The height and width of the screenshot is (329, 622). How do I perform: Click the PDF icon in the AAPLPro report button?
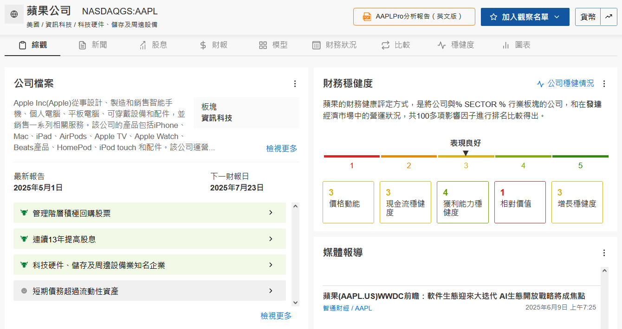pyautogui.click(x=367, y=17)
